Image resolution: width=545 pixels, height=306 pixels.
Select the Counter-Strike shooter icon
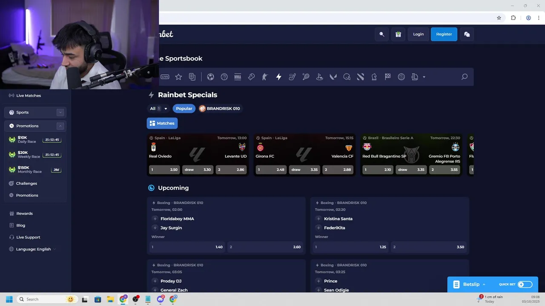coord(265,77)
